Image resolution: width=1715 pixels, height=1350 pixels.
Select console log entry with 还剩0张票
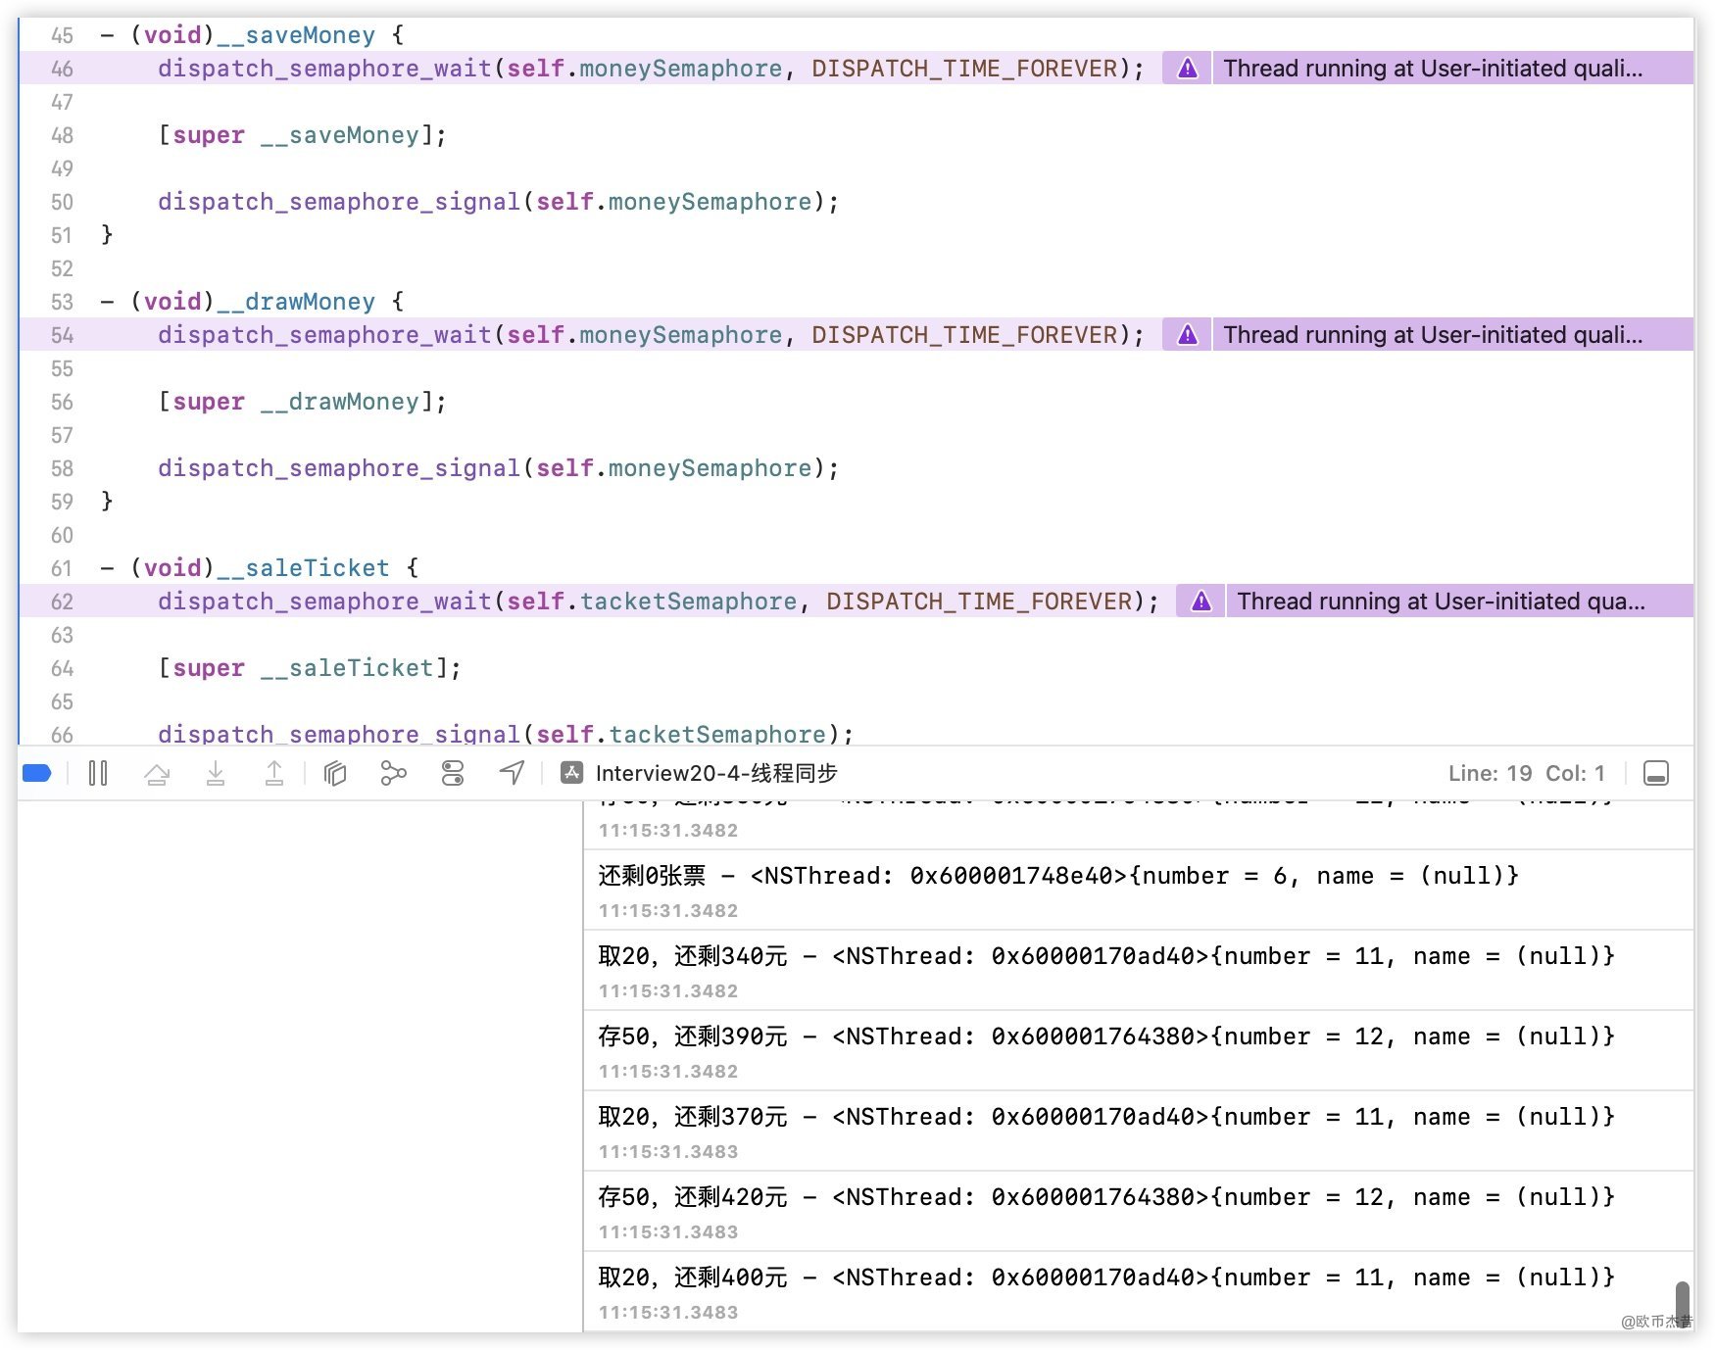click(1058, 876)
